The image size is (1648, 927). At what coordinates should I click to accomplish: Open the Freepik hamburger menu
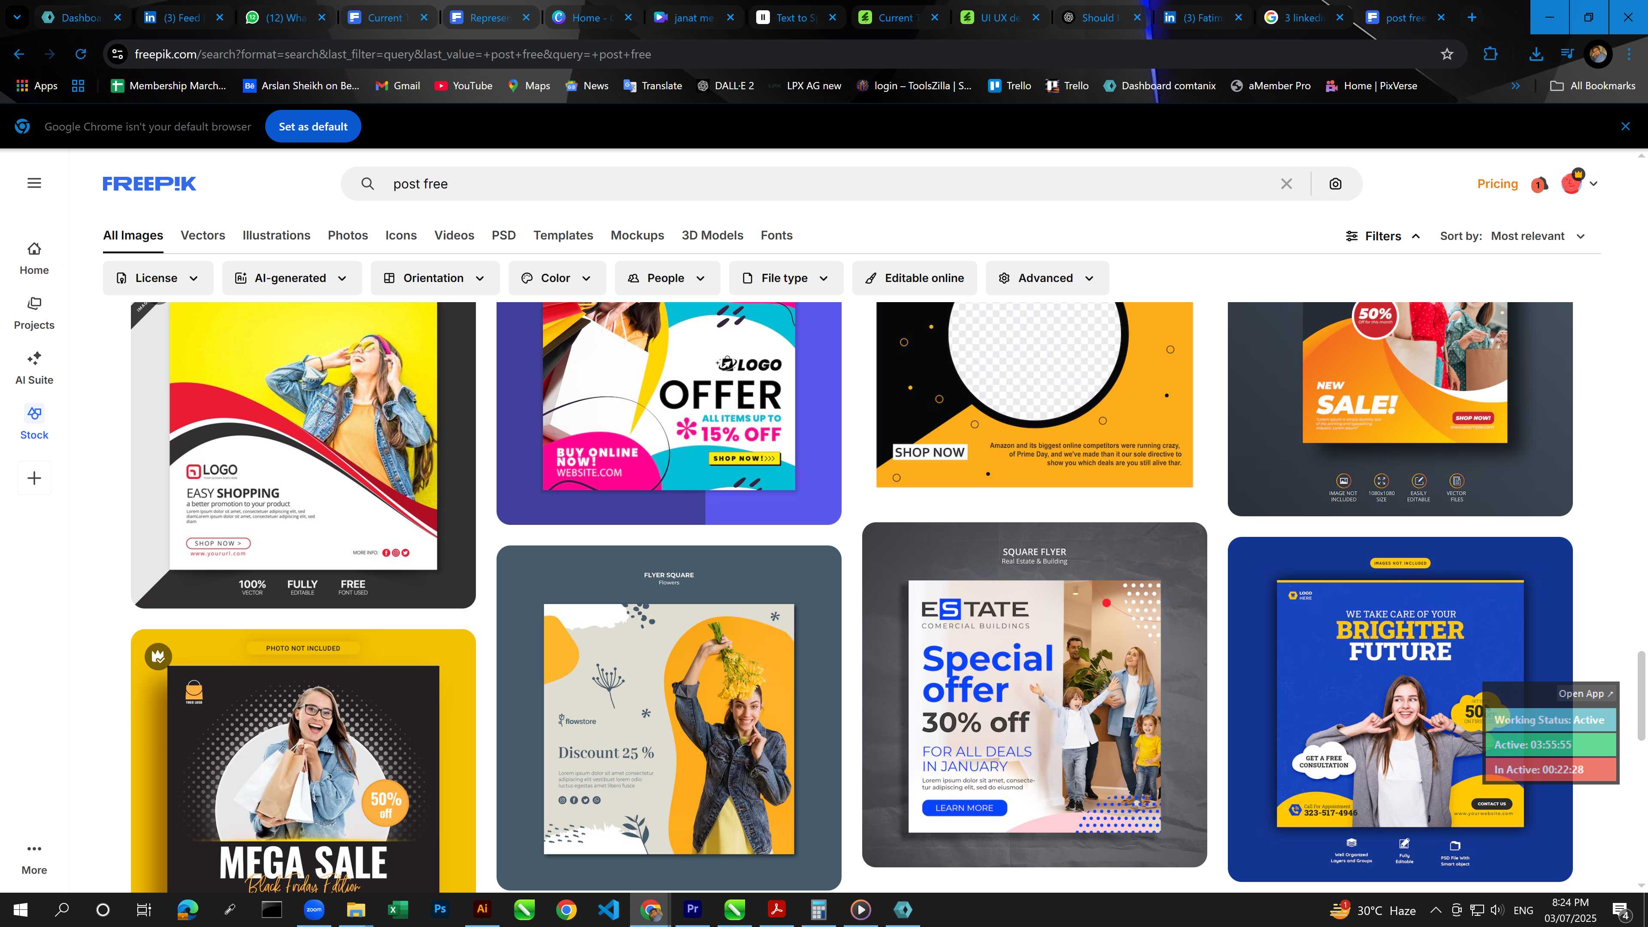[34, 183]
